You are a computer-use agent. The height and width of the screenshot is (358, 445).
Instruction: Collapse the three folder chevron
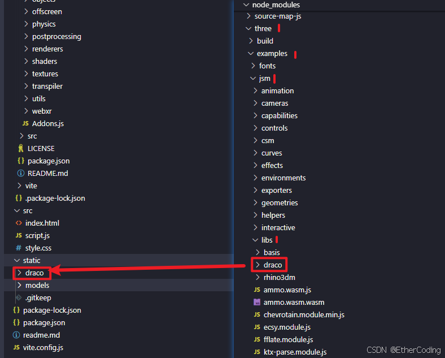point(248,28)
